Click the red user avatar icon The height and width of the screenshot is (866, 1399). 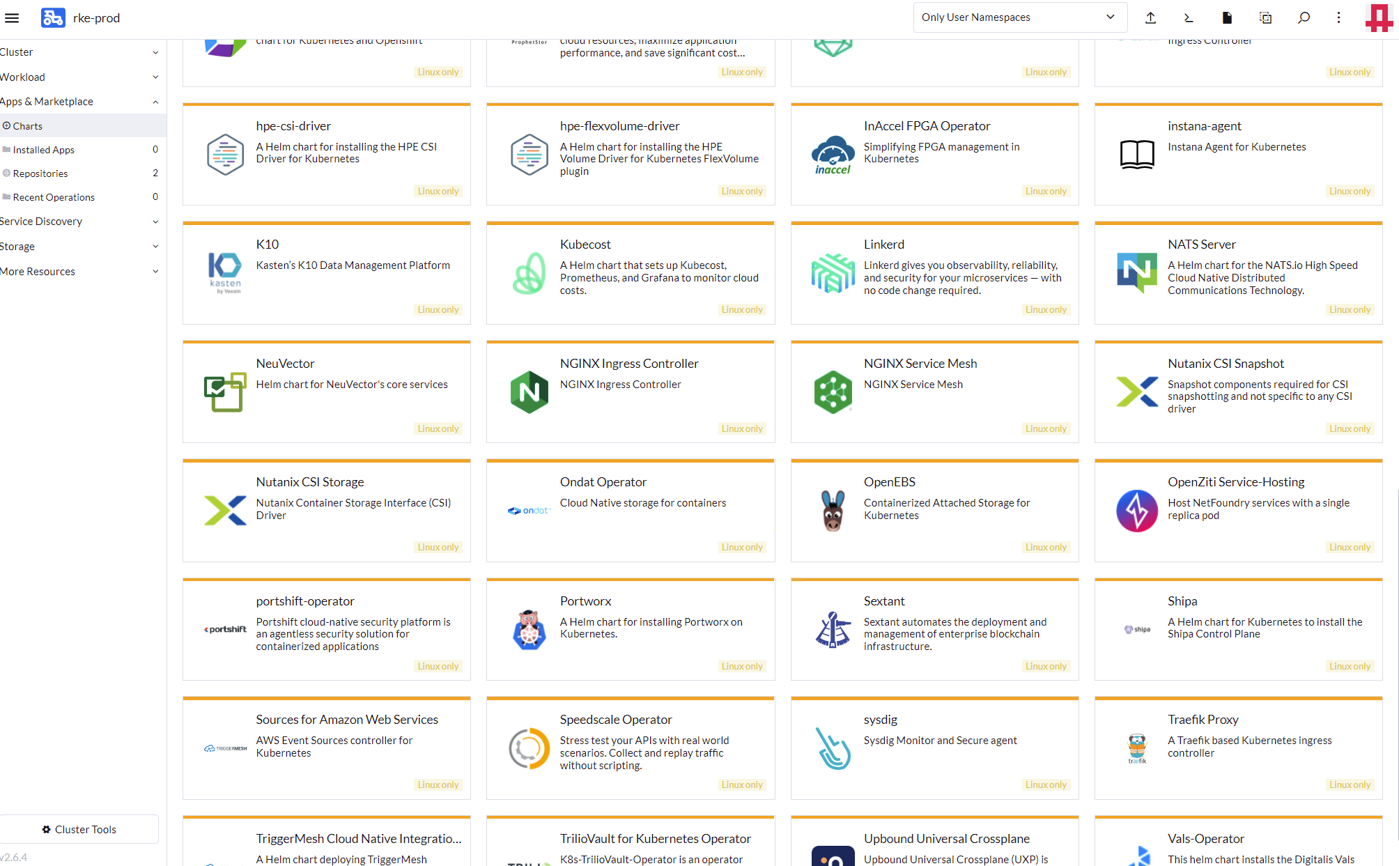(x=1379, y=18)
